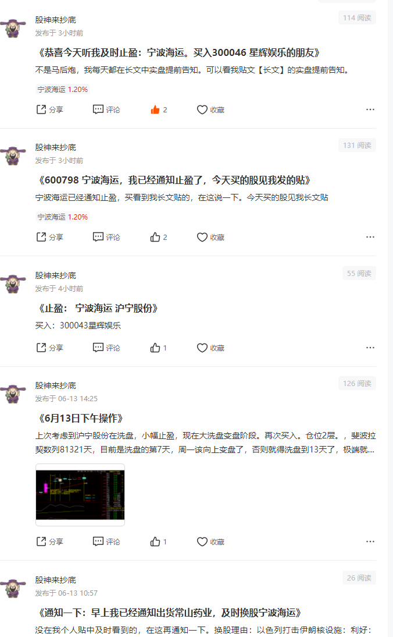393x637 pixels.
Task: Open the 宁波海运 1.20% stock tag in the first post
Action: [62, 89]
